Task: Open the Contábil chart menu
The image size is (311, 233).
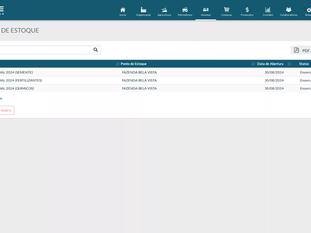Action: (x=268, y=12)
